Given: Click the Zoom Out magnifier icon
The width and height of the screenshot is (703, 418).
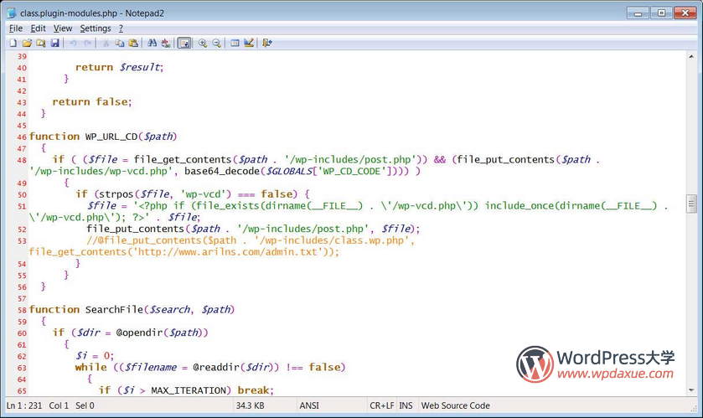Looking at the screenshot, I should pyautogui.click(x=216, y=43).
